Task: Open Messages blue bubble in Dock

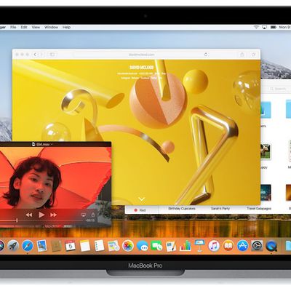Action: [x=142, y=246]
